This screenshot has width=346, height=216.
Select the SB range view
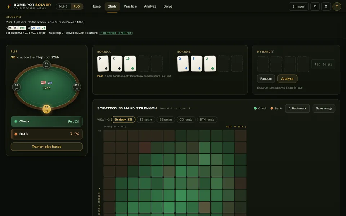pyautogui.click(x=146, y=120)
